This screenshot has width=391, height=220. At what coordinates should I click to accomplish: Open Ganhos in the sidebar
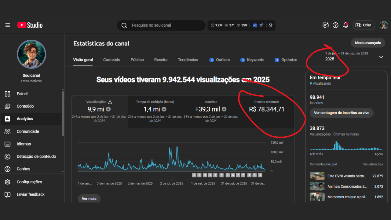pos(24,169)
